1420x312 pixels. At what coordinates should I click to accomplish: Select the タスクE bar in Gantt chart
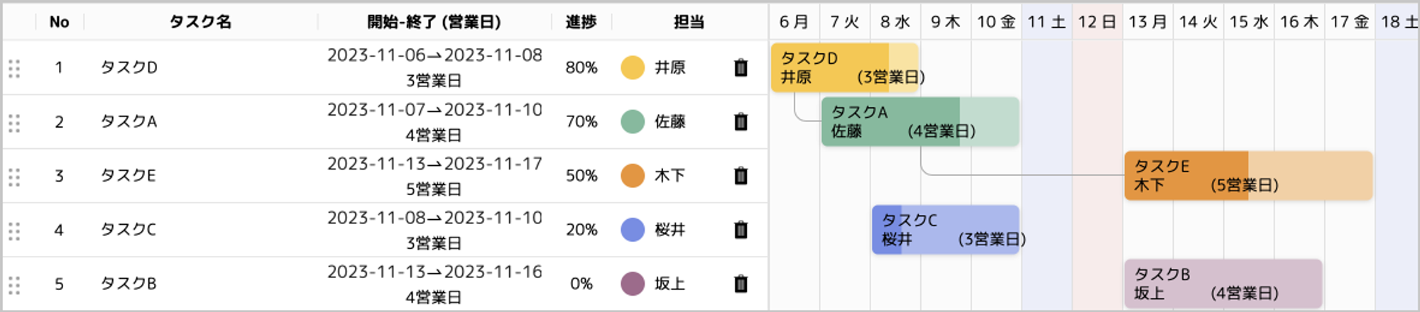(x=1248, y=175)
